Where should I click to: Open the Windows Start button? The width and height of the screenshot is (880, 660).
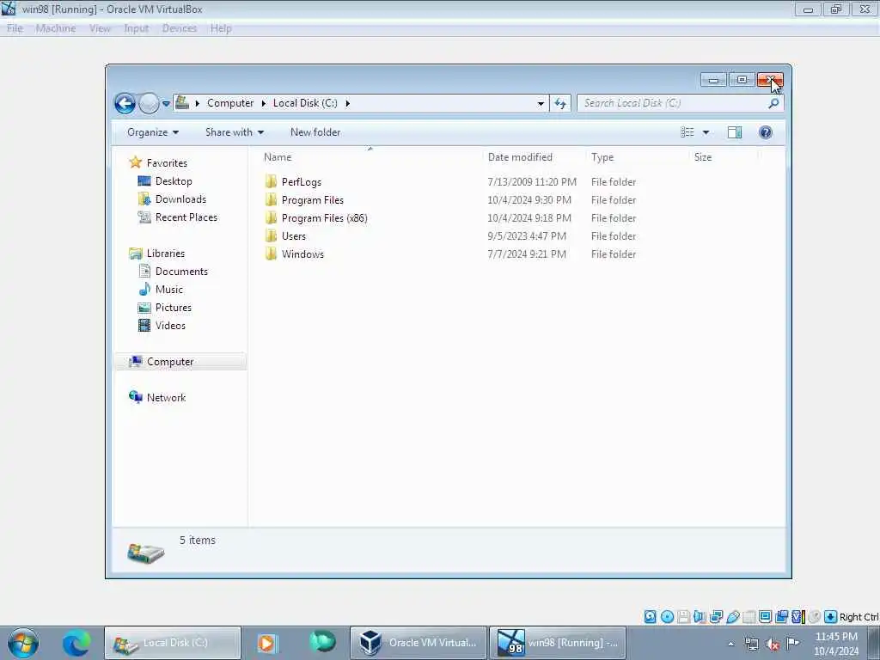[23, 643]
